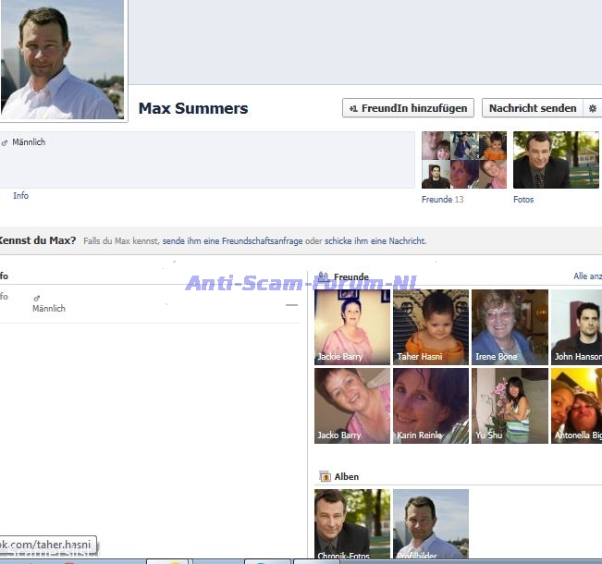Open the Chronik-Fotos album
602x564 pixels.
click(352, 524)
